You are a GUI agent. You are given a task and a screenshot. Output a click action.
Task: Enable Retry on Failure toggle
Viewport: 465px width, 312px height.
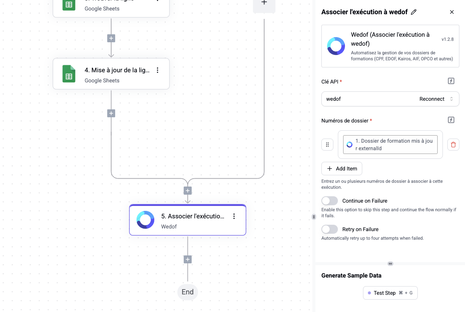pos(330,229)
